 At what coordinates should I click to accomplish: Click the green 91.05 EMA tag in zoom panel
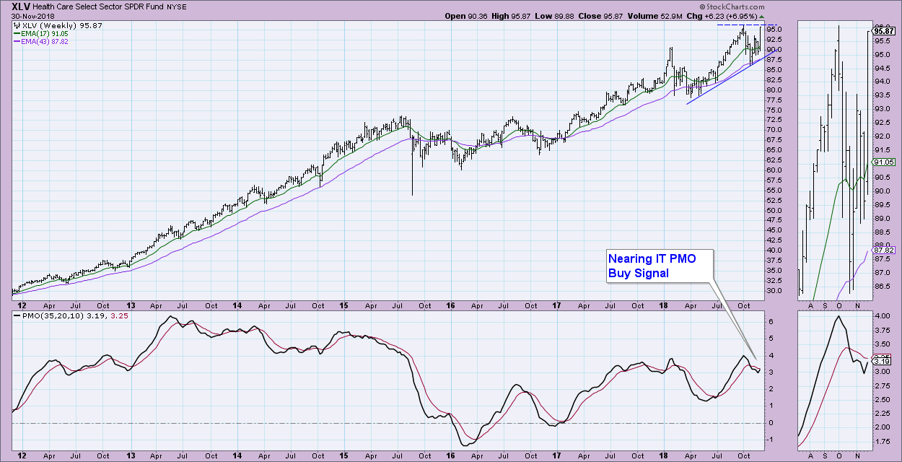pyautogui.click(x=883, y=162)
